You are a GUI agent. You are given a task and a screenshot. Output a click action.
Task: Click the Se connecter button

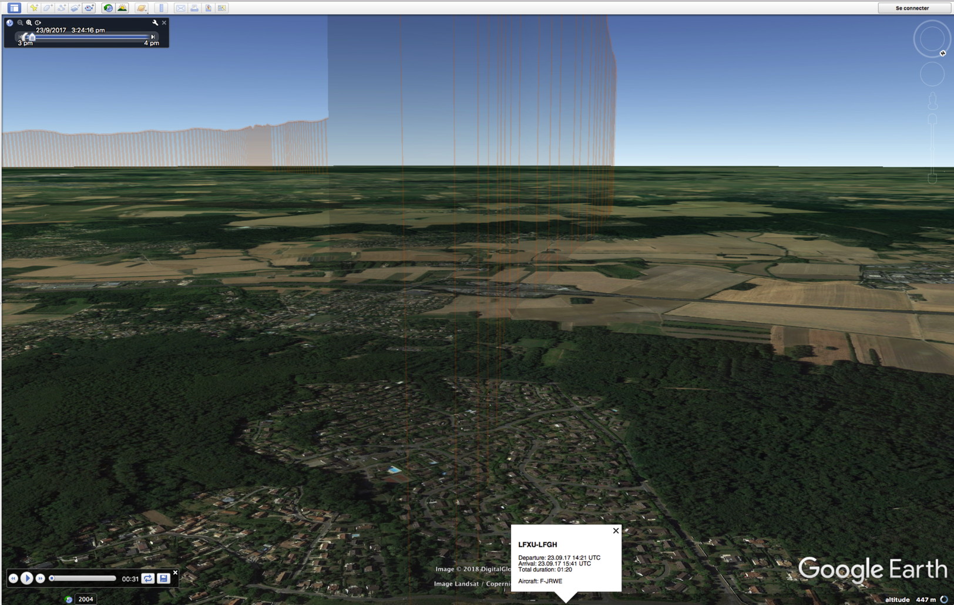(912, 8)
